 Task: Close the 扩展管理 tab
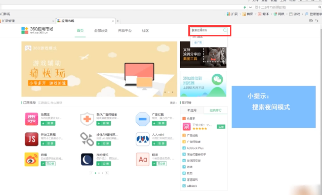(x=53, y=21)
